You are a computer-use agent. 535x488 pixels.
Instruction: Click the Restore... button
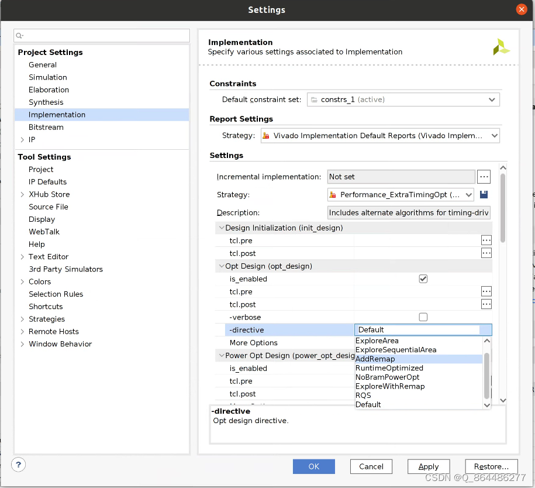coord(491,466)
